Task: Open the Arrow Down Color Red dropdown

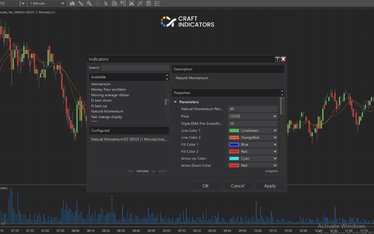Action: [x=253, y=165]
